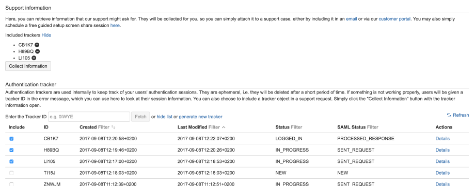Open the customer portal link
The height and width of the screenshot is (186, 475).
[x=394, y=18]
